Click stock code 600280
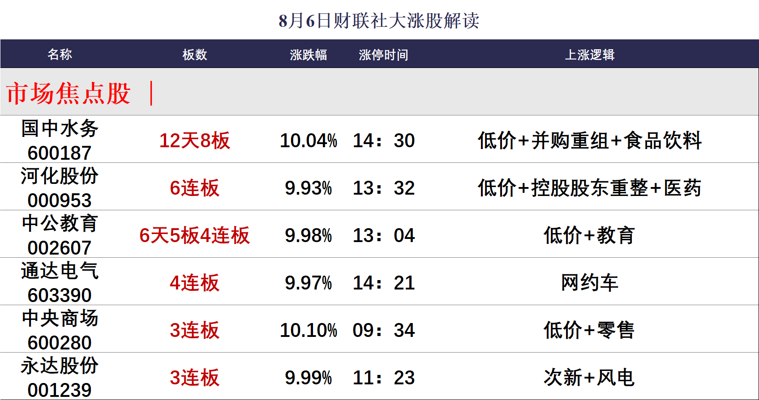The width and height of the screenshot is (759, 400). click(60, 343)
